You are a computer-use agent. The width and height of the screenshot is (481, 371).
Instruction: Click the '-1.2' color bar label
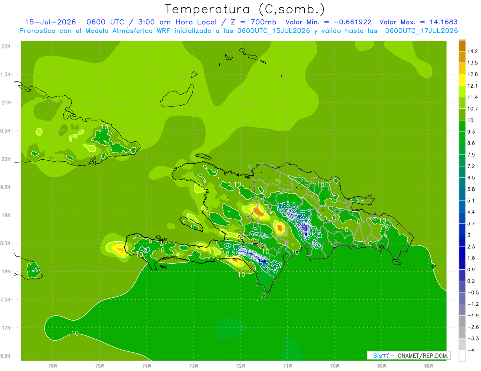tap(473, 304)
